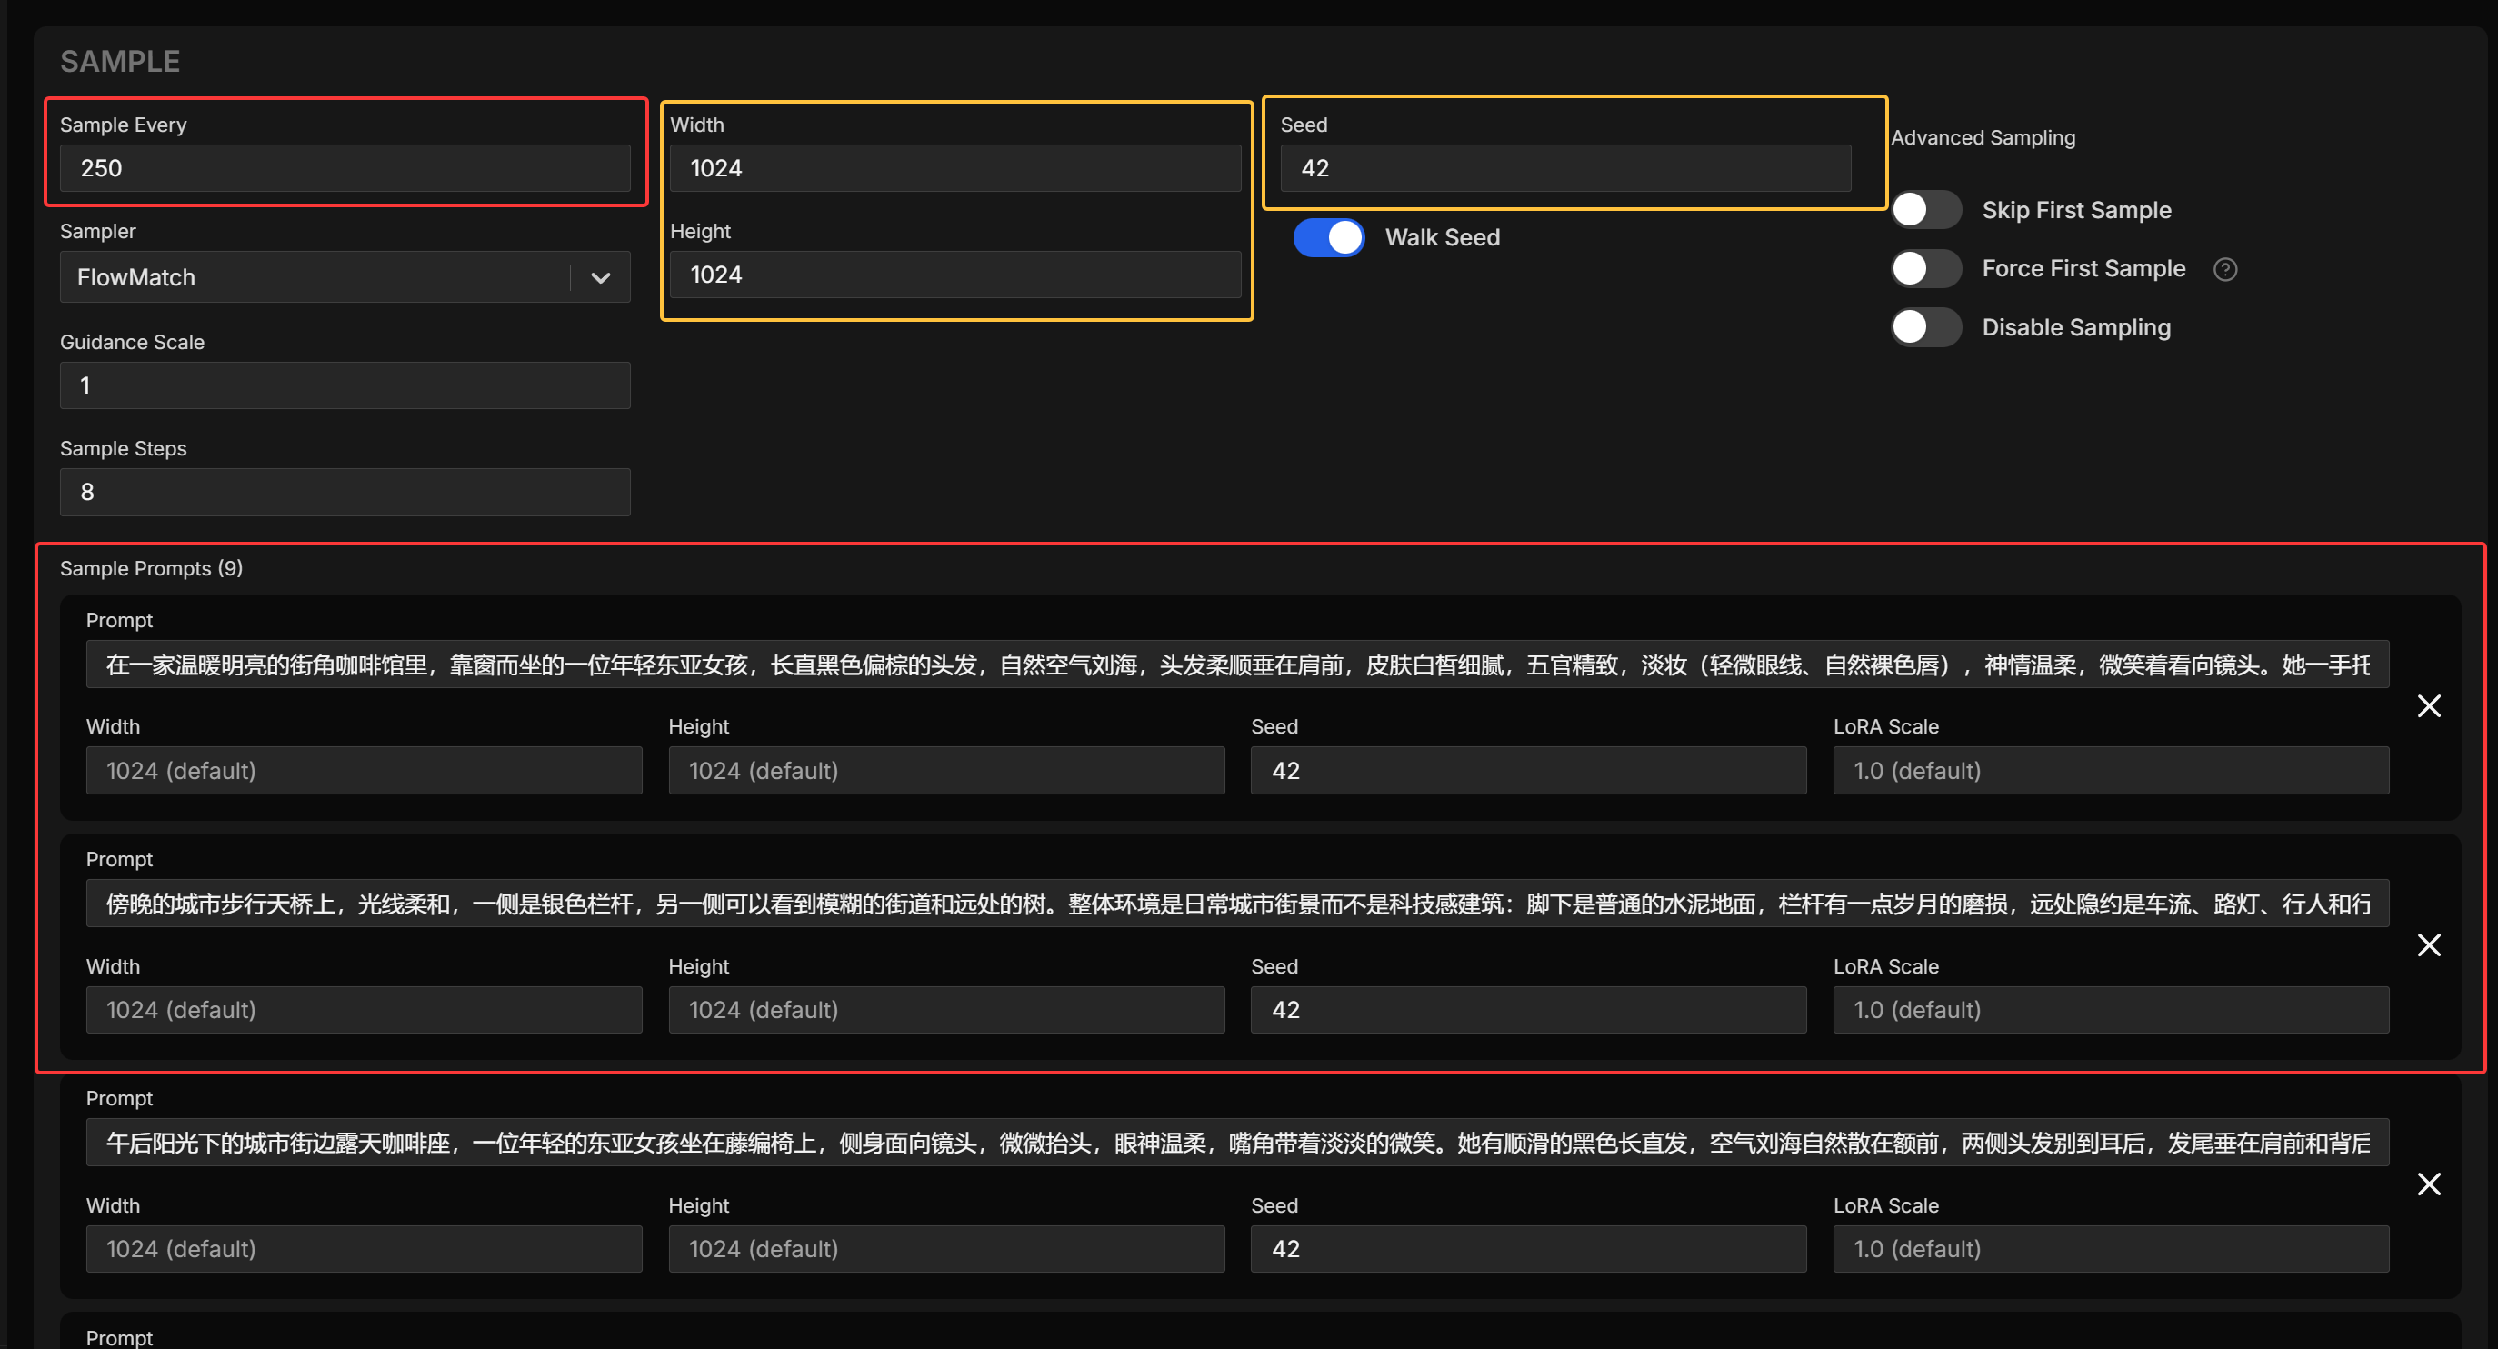This screenshot has width=2498, height=1349.
Task: Turn on Force First Sample
Action: coord(1926,269)
